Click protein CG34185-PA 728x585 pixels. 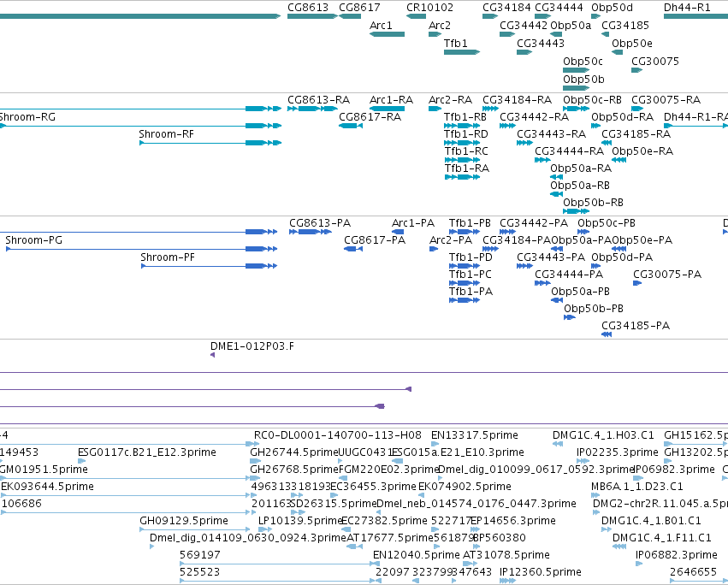607,334
